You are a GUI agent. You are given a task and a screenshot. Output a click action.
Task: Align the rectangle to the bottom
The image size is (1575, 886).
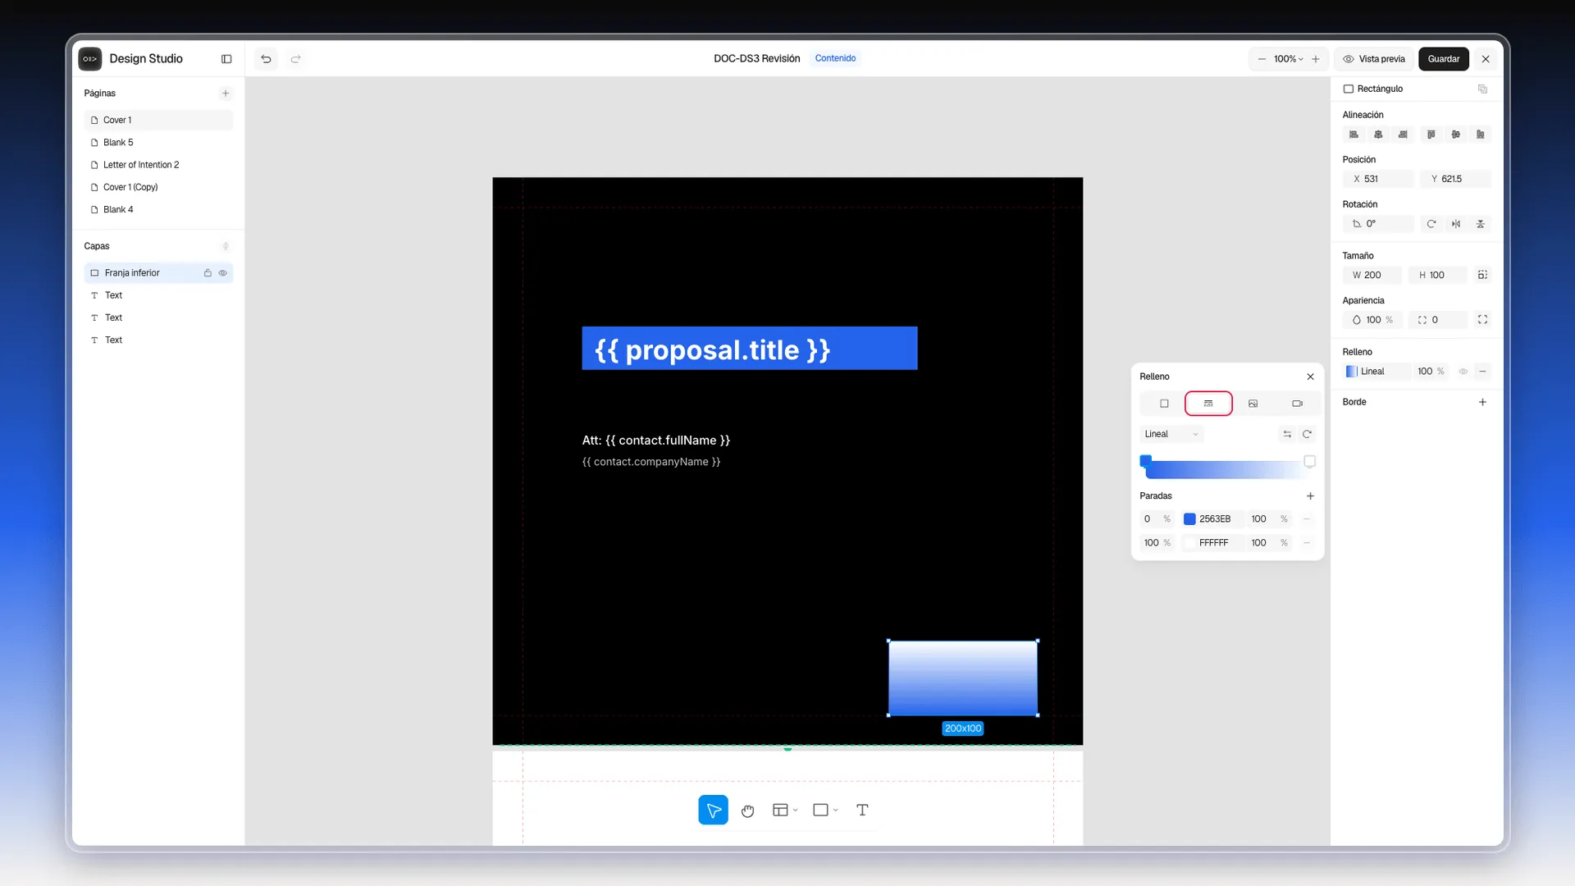(x=1481, y=135)
